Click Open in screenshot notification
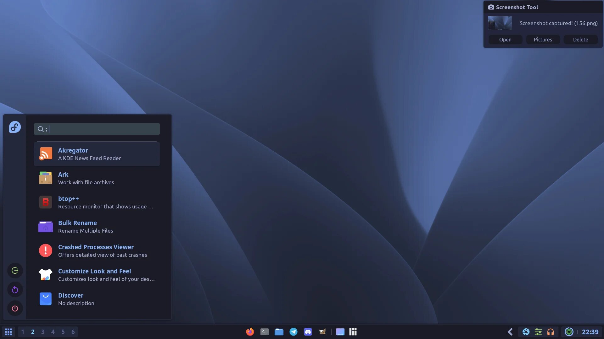604x339 pixels. tap(505, 40)
